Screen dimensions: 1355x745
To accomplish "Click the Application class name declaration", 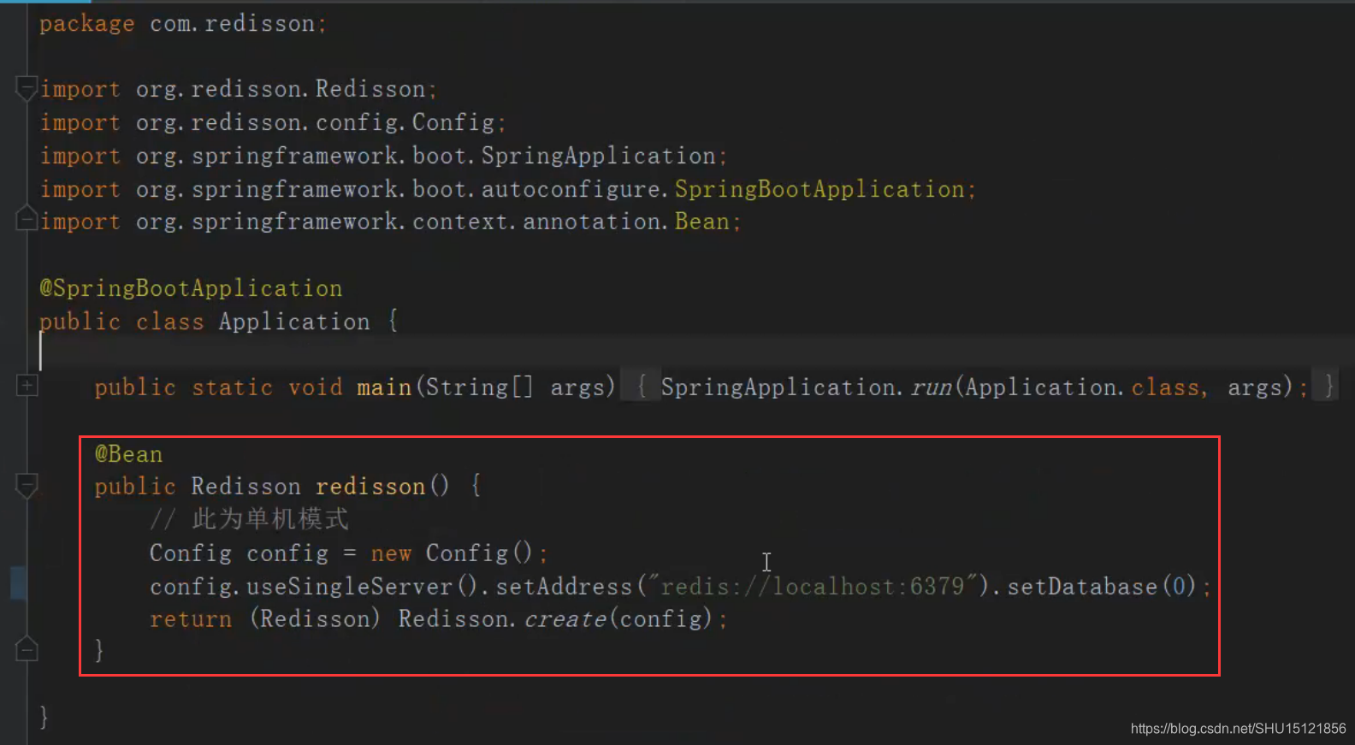I will tap(294, 322).
